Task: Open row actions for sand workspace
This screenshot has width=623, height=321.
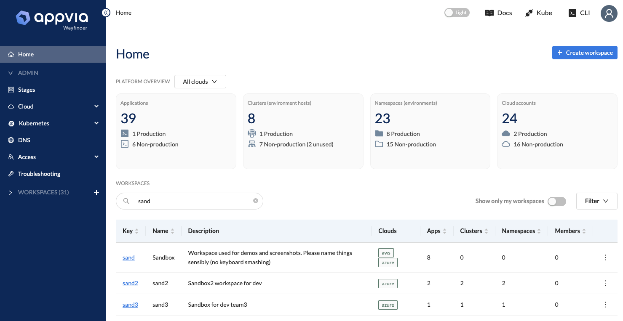Action: (x=605, y=257)
